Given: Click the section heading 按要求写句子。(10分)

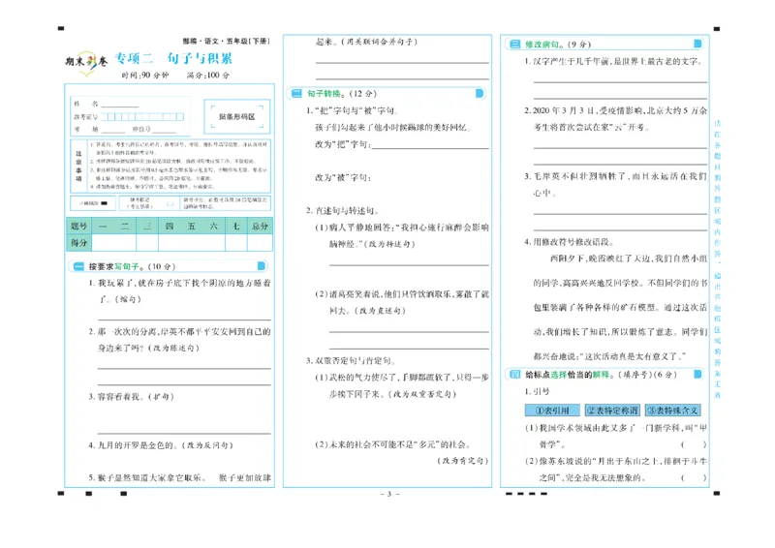Looking at the screenshot, I should pos(132,266).
